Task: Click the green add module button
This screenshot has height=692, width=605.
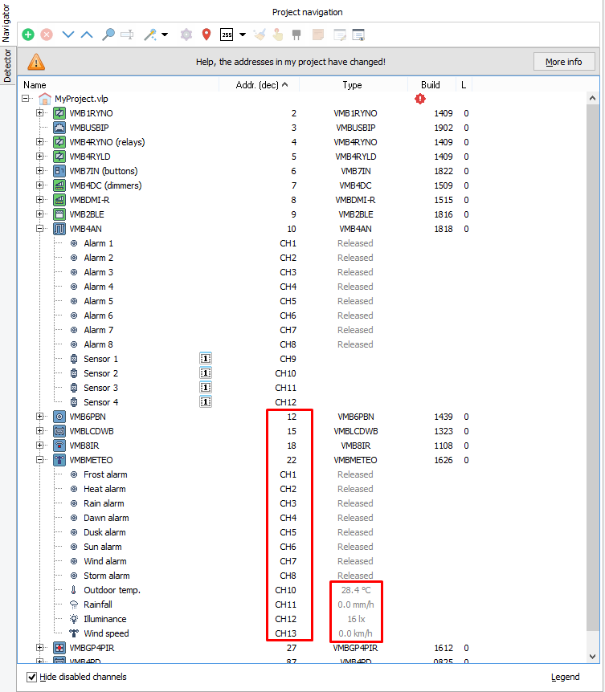Action: click(x=28, y=35)
